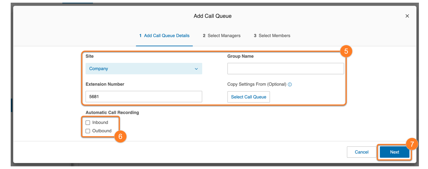428x169 pixels.
Task: Tick the Outbound call recording checkbox
Action: click(x=88, y=131)
